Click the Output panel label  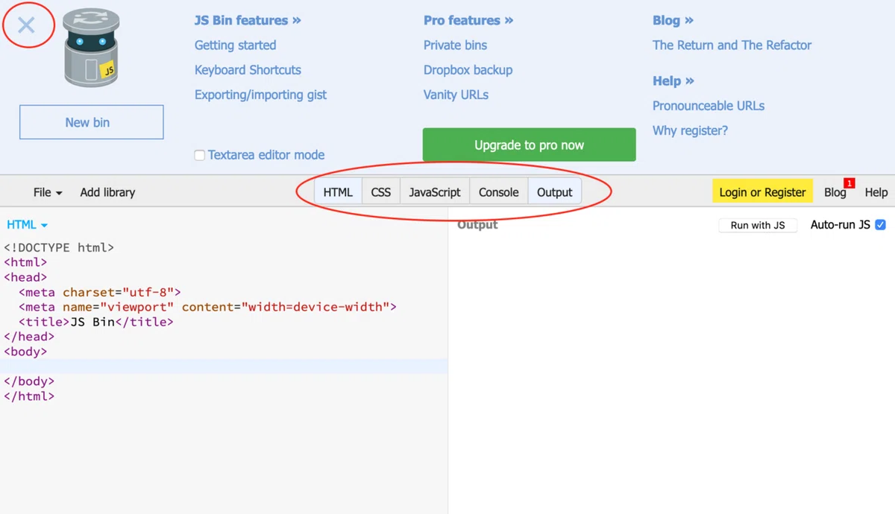(477, 224)
